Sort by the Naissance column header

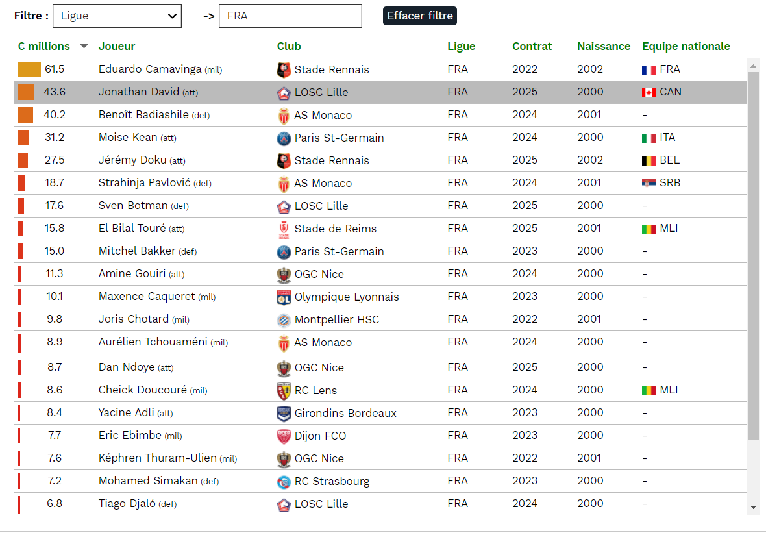click(603, 46)
